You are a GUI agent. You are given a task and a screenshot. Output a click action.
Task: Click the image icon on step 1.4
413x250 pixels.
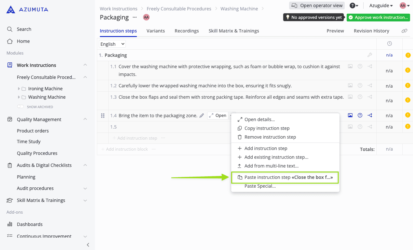coord(350,115)
